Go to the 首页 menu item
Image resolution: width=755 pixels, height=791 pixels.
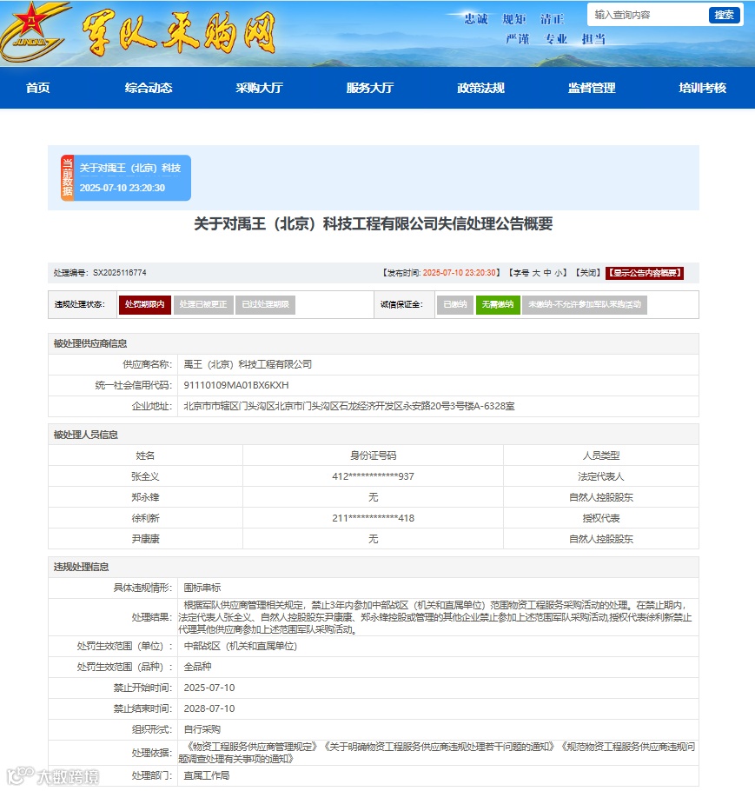point(36,87)
